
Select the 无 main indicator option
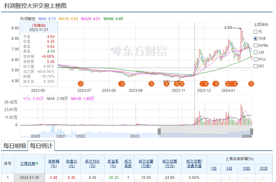click(x=255, y=32)
